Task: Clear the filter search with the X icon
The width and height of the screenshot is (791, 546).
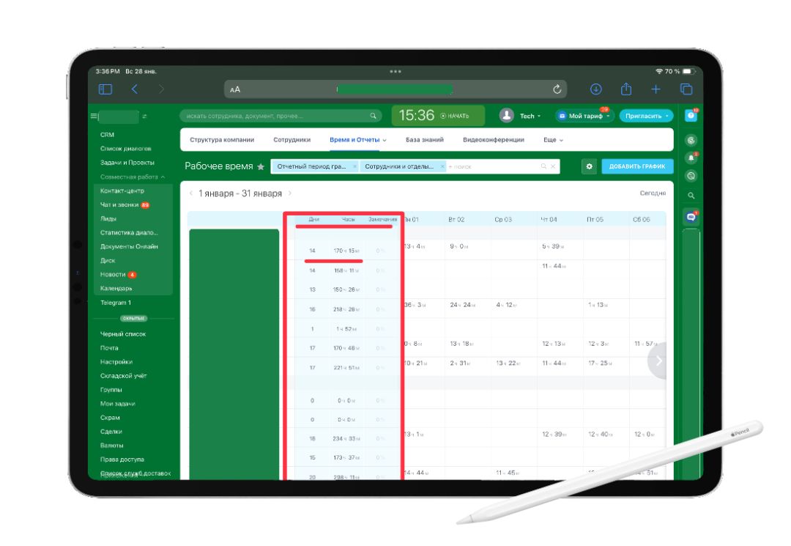Action: pos(554,166)
